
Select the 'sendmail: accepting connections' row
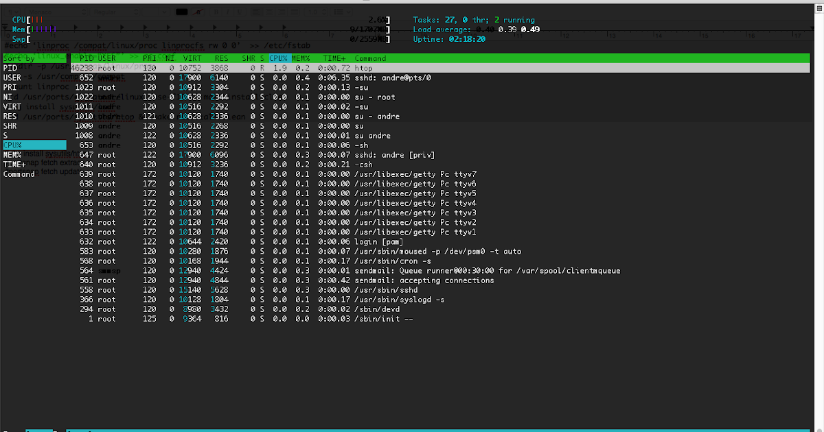(x=439, y=280)
